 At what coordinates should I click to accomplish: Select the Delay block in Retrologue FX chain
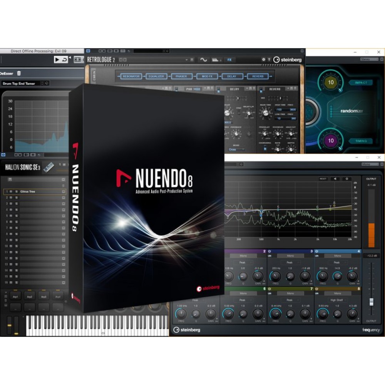(232, 76)
